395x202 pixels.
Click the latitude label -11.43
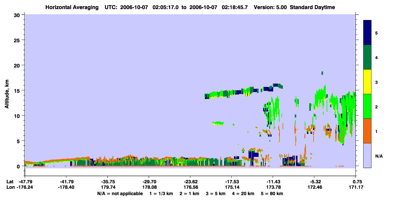(273, 182)
